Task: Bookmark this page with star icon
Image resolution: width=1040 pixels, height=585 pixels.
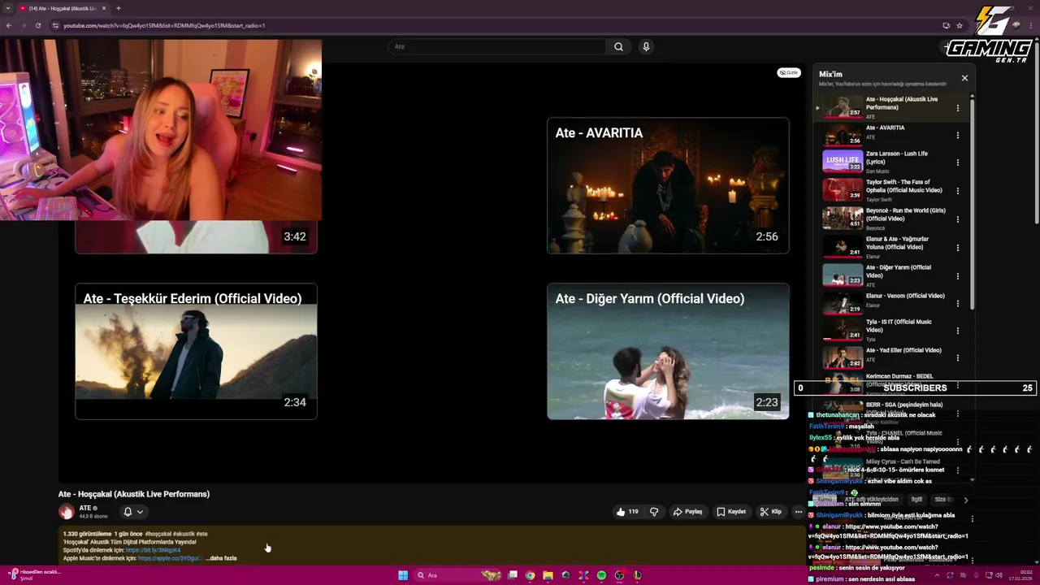Action: pos(960,25)
